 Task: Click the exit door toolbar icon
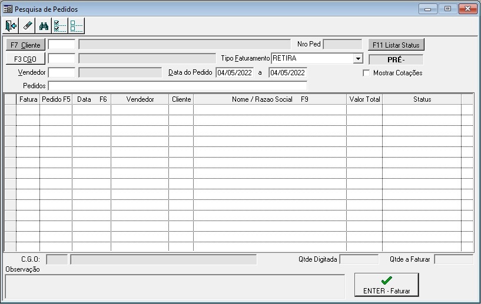click(11, 26)
